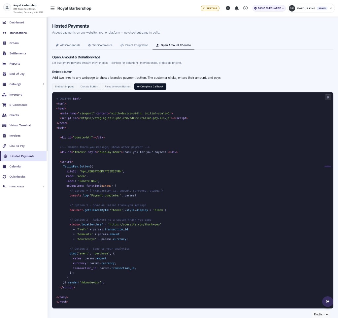Viewport: 338px width, 318px height.
Task: Expand the Employees submenu chevron
Action: point(44,187)
